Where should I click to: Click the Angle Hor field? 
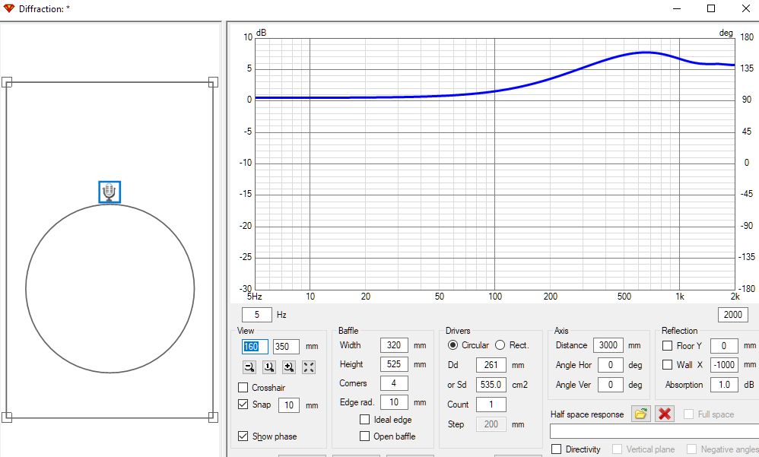(611, 364)
